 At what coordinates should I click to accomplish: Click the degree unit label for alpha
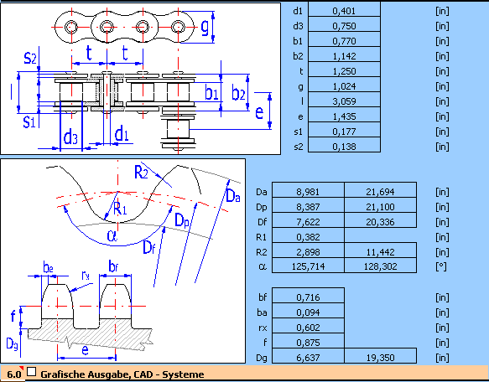pyautogui.click(x=441, y=266)
